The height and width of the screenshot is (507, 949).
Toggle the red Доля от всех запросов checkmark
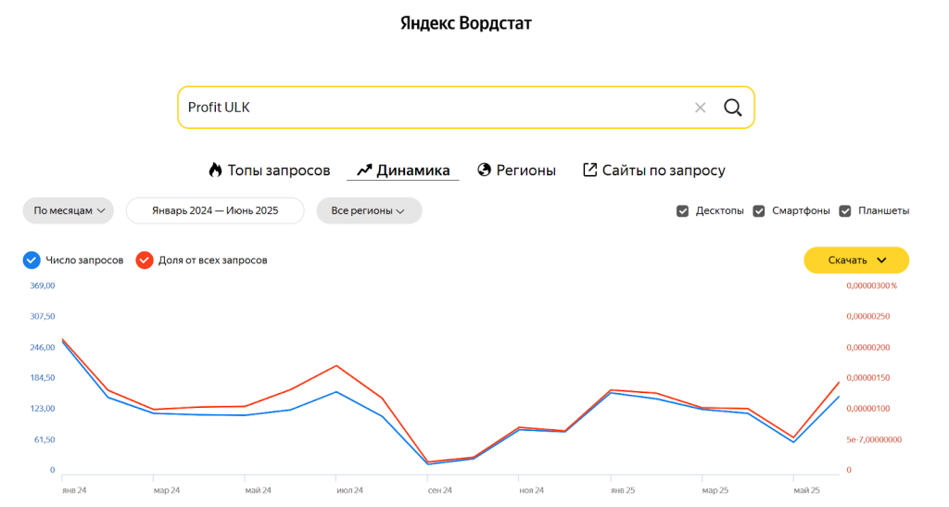(x=145, y=260)
